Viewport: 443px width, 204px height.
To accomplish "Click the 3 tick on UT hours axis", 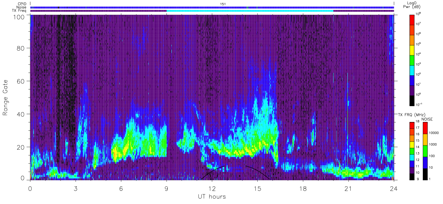I will point(76,189).
